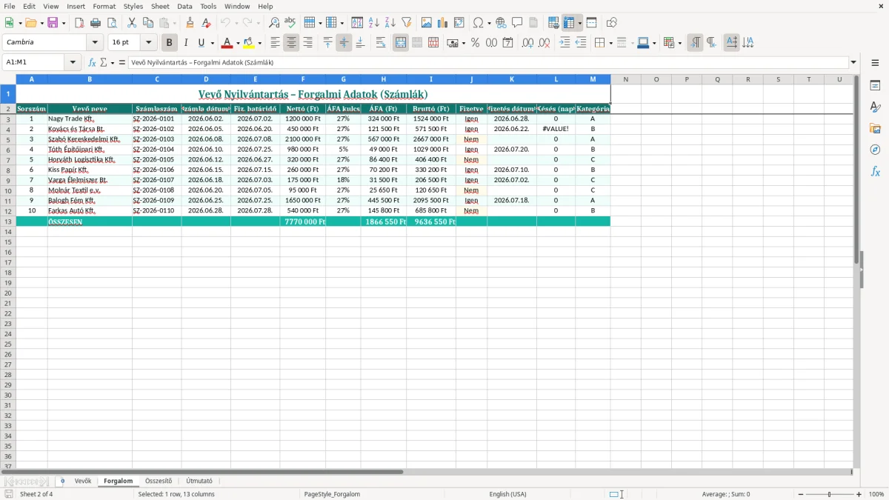
Task: Open sidebar Gallery icon
Action: point(875,129)
